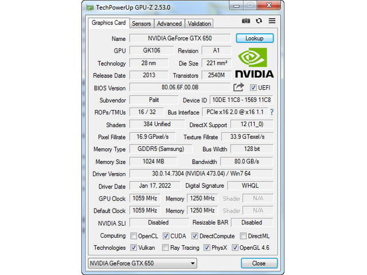The image size is (367, 275).
Task: Click the GPU Clock row Shader N/A field
Action: coord(258,198)
